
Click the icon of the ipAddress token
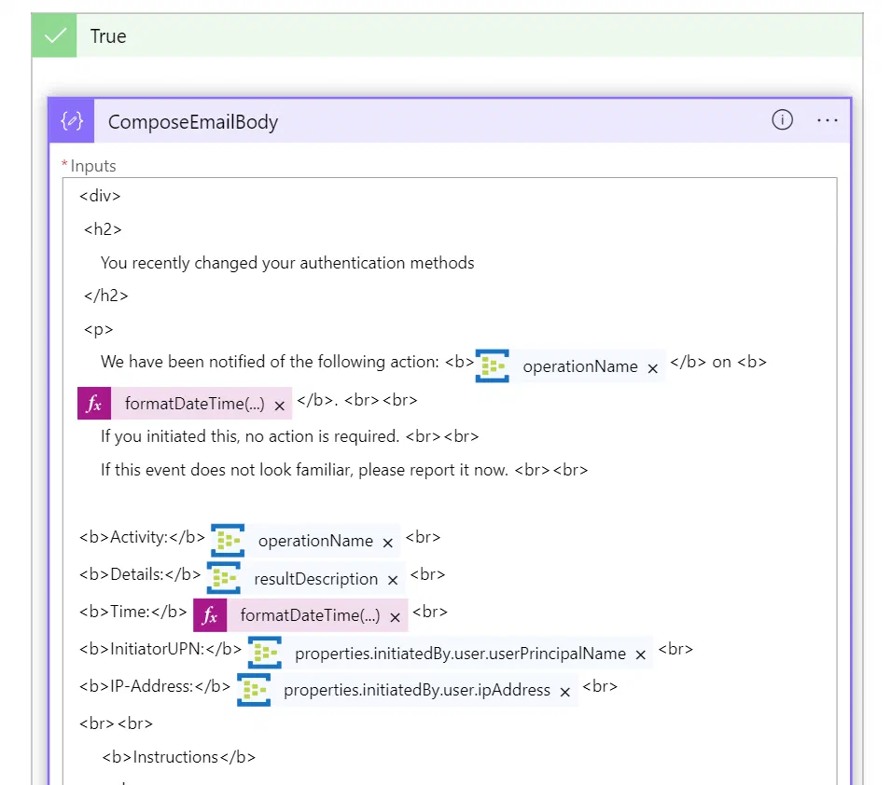pos(254,690)
